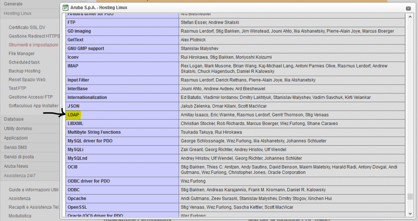Click the scrollbar up arrow in dialog
418x221 pixels.
coord(410,16)
